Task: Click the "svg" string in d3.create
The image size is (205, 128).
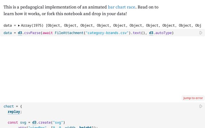Action: (x=58, y=123)
